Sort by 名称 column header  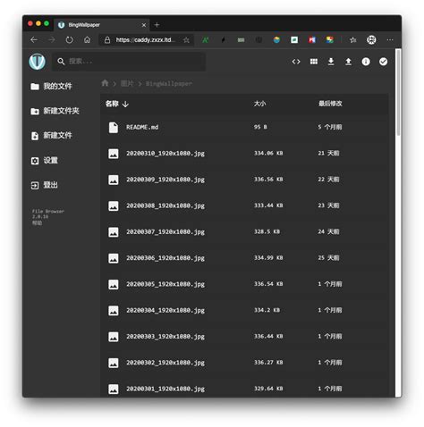[116, 104]
